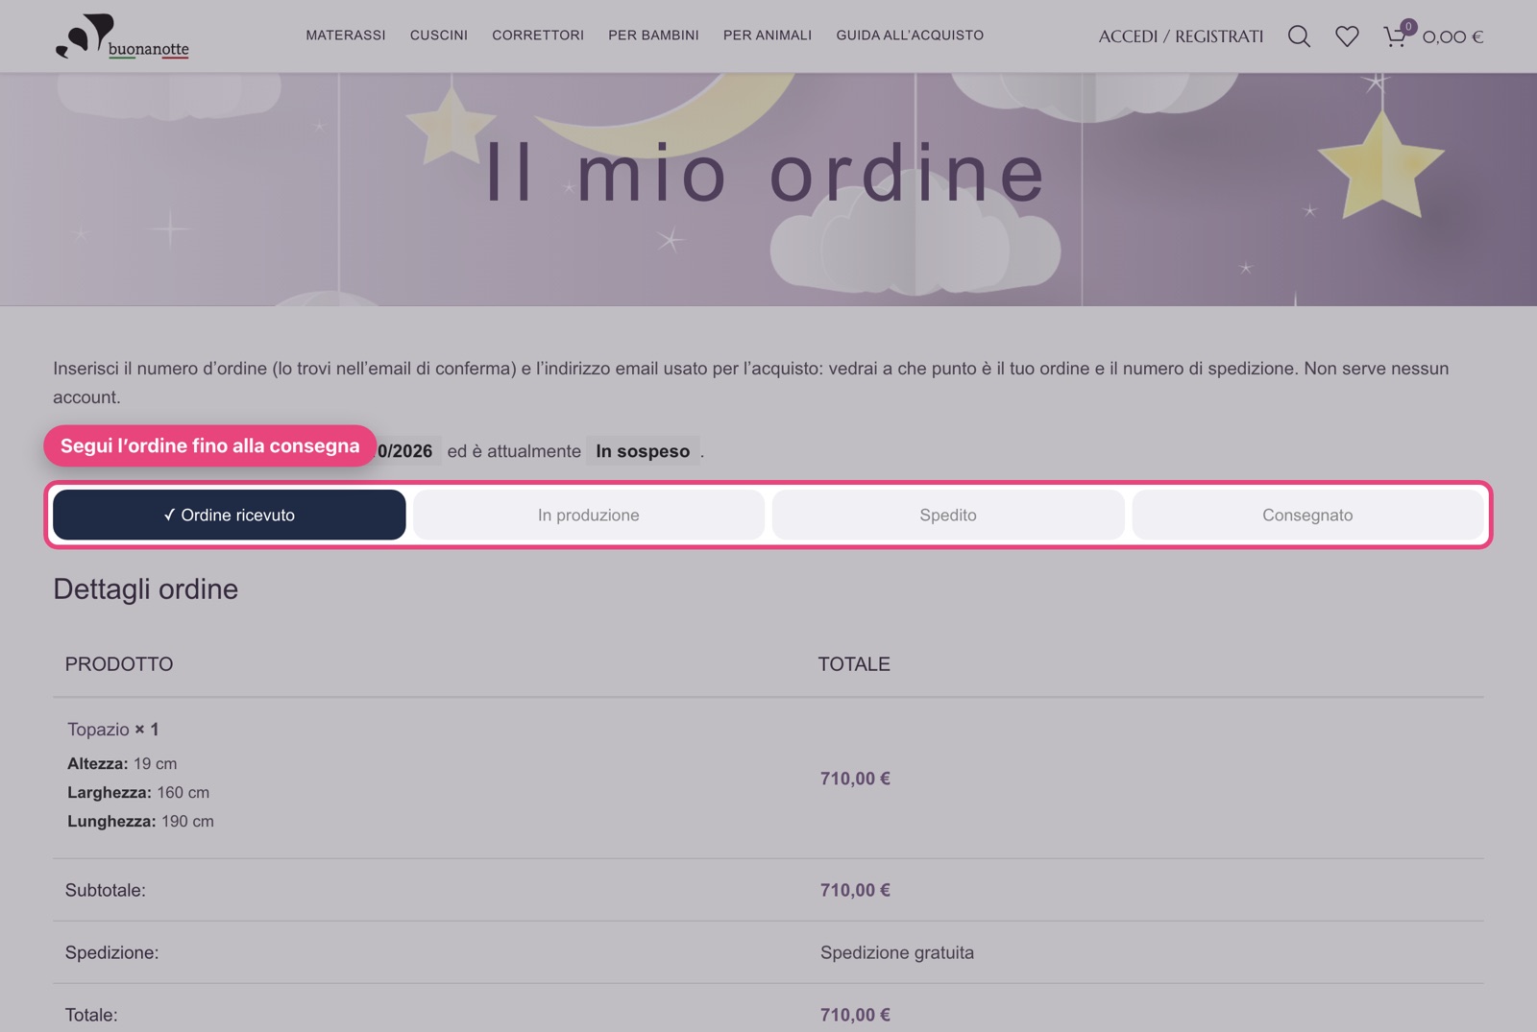This screenshot has height=1032, width=1537.
Task: Click the Topazio product link
Action: pyautogui.click(x=98, y=730)
